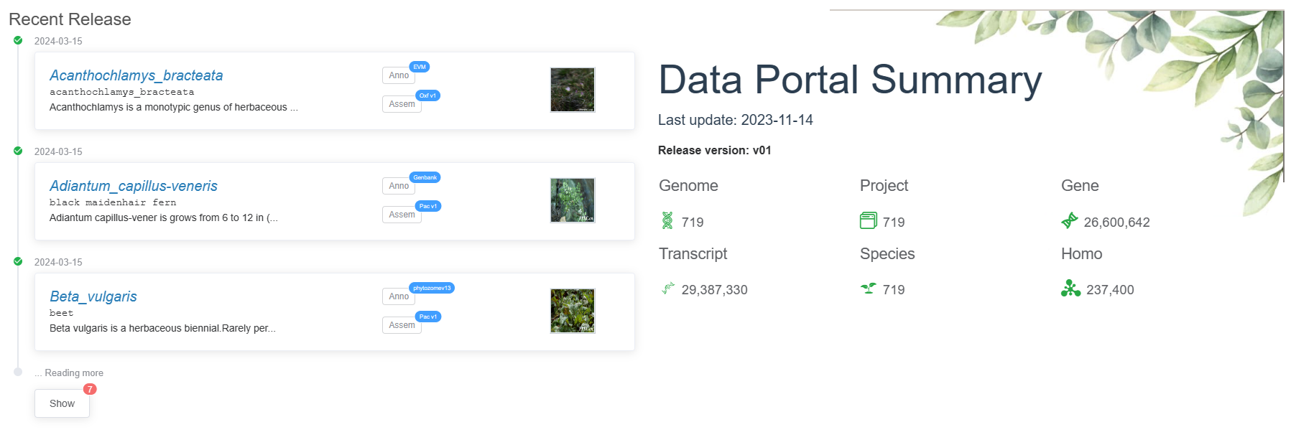Click the Genome DNA helix icon

pyautogui.click(x=667, y=221)
